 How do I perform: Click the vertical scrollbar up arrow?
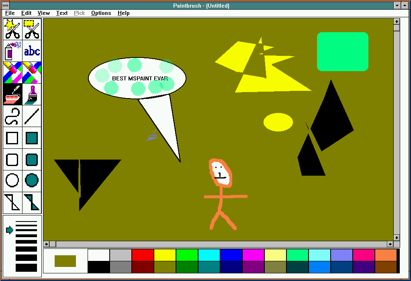click(397, 22)
